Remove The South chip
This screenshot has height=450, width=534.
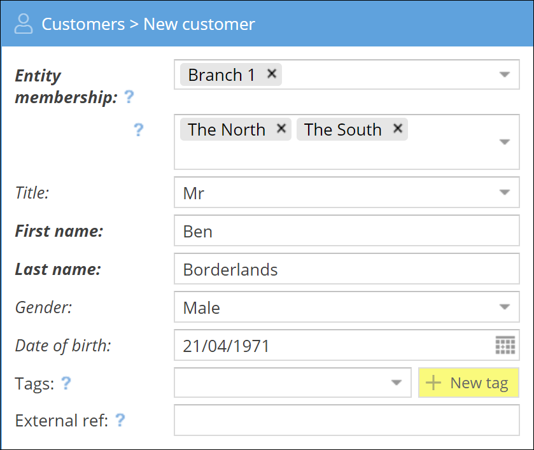pos(398,129)
